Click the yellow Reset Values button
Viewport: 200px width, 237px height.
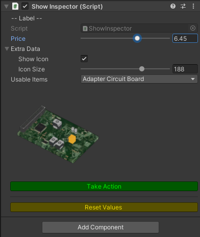click(104, 207)
